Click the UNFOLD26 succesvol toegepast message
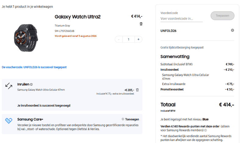Screen dimensions: 244x143 pos(34,67)
